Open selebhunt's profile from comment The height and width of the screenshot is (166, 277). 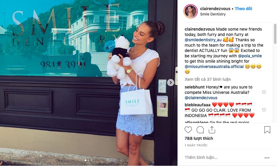(194, 87)
